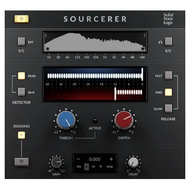Select RMS detector mode

[x=21, y=92]
